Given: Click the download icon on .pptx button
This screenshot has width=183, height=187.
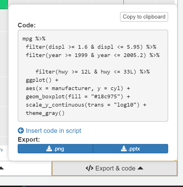Looking at the screenshot, I should tap(123, 149).
